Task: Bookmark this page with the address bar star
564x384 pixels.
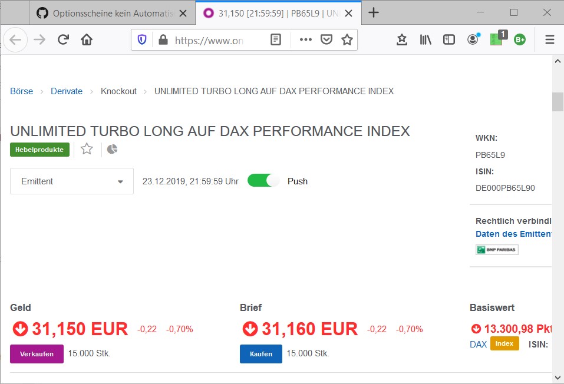Action: click(347, 39)
